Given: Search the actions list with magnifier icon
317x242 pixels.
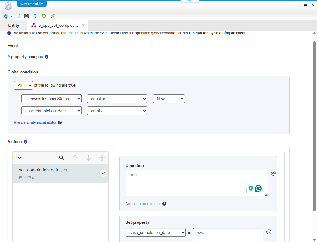Looking at the screenshot, I should (x=61, y=158).
